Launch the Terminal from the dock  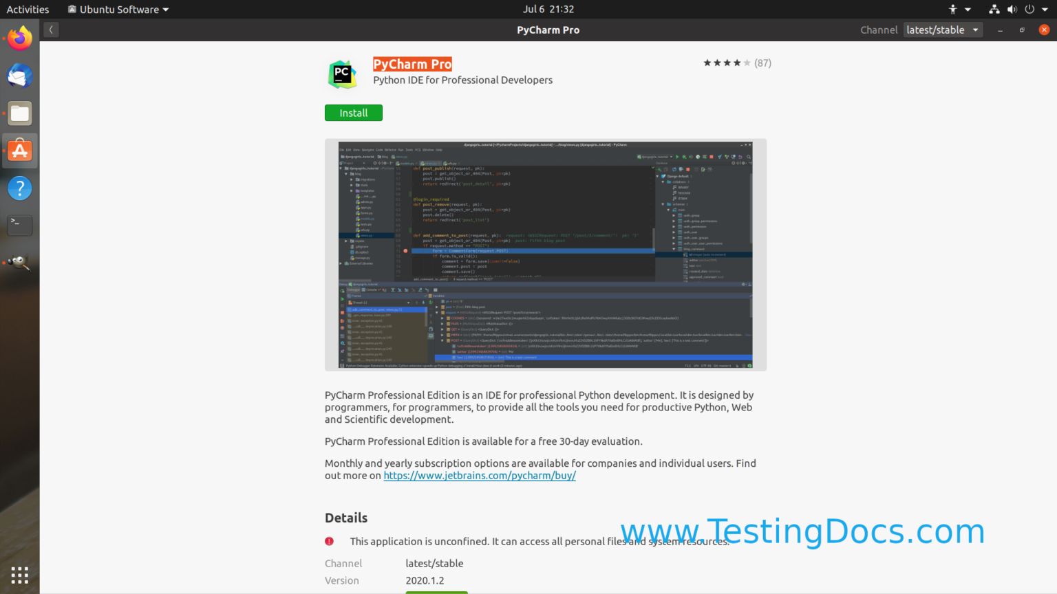click(19, 225)
